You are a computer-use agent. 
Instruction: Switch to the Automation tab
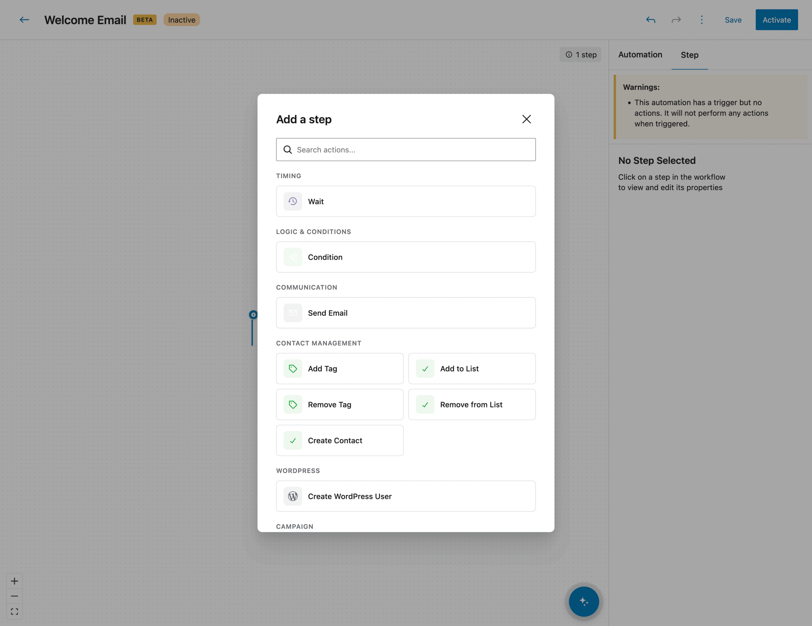click(640, 55)
